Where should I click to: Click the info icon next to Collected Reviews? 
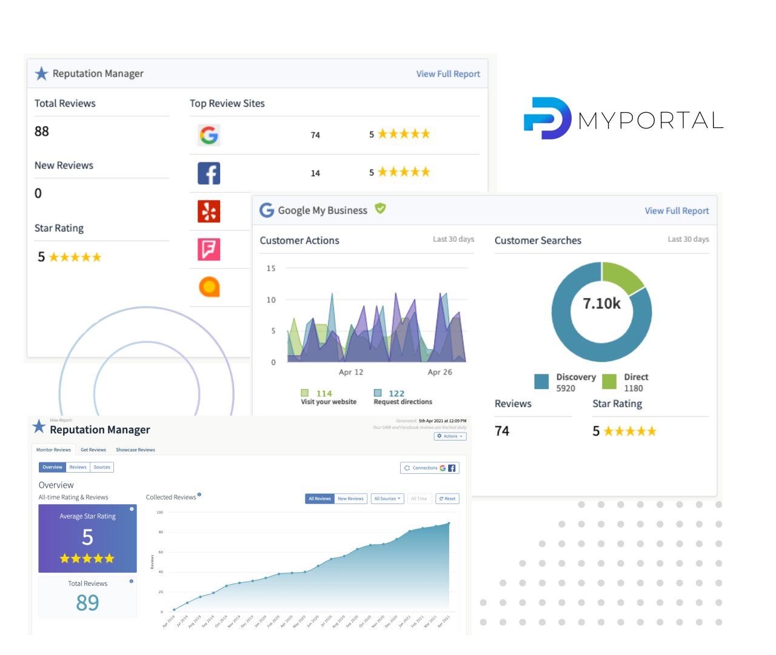199,494
